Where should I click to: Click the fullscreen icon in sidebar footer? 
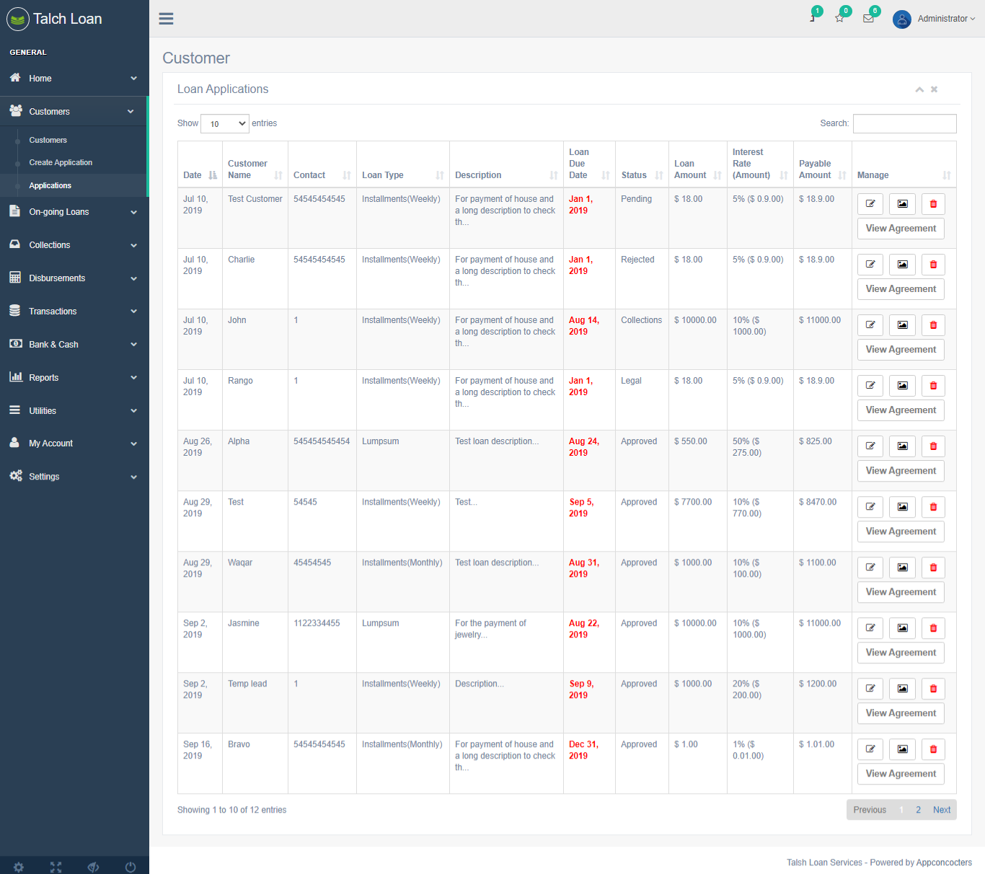(56, 867)
